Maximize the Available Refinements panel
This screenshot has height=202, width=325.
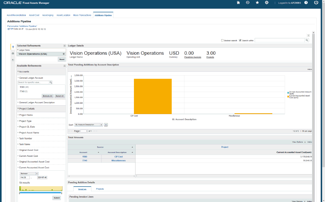click(64, 66)
